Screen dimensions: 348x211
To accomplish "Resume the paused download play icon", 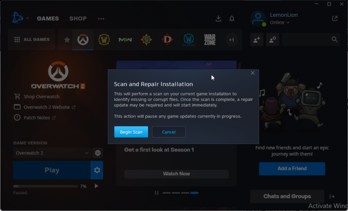I will [96, 186].
